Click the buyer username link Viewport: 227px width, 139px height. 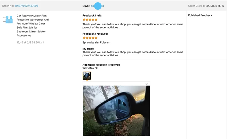[x=97, y=6]
